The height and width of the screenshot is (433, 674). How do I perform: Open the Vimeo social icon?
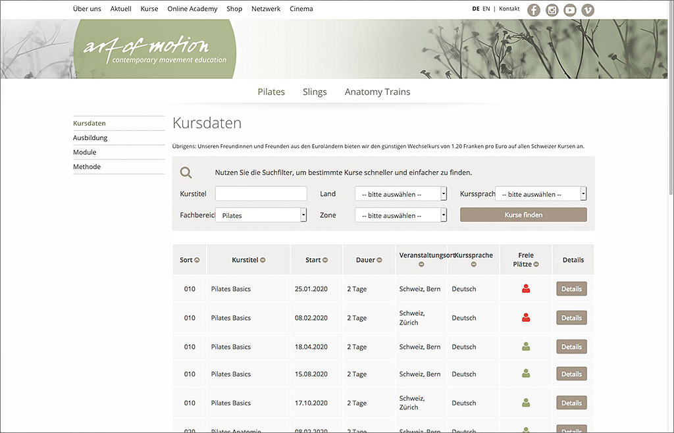click(588, 10)
